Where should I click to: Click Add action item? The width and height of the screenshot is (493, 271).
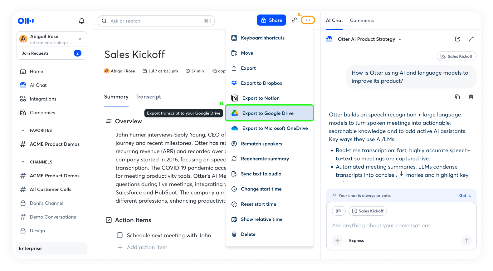pyautogui.click(x=142, y=247)
